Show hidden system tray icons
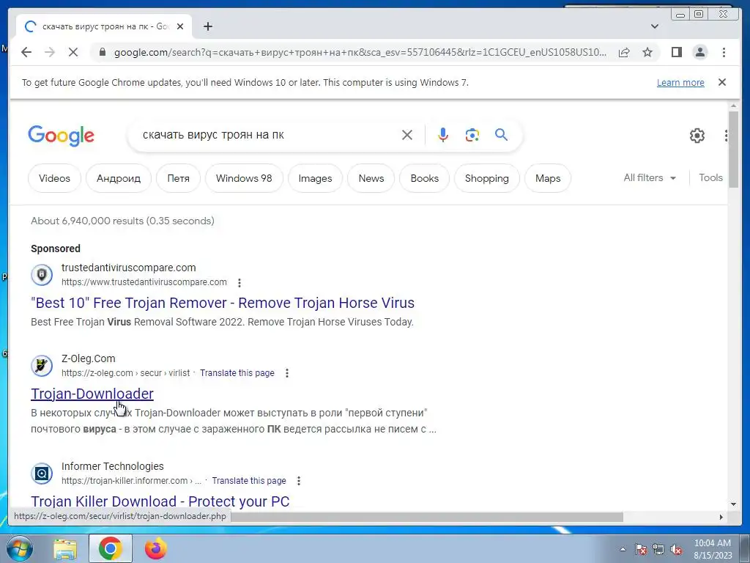Viewport: 750px width, 563px height. pos(623,550)
